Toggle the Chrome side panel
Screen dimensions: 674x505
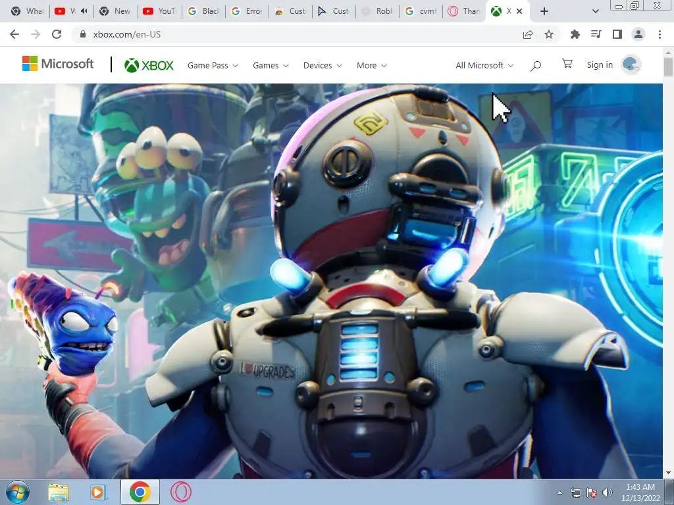point(617,34)
